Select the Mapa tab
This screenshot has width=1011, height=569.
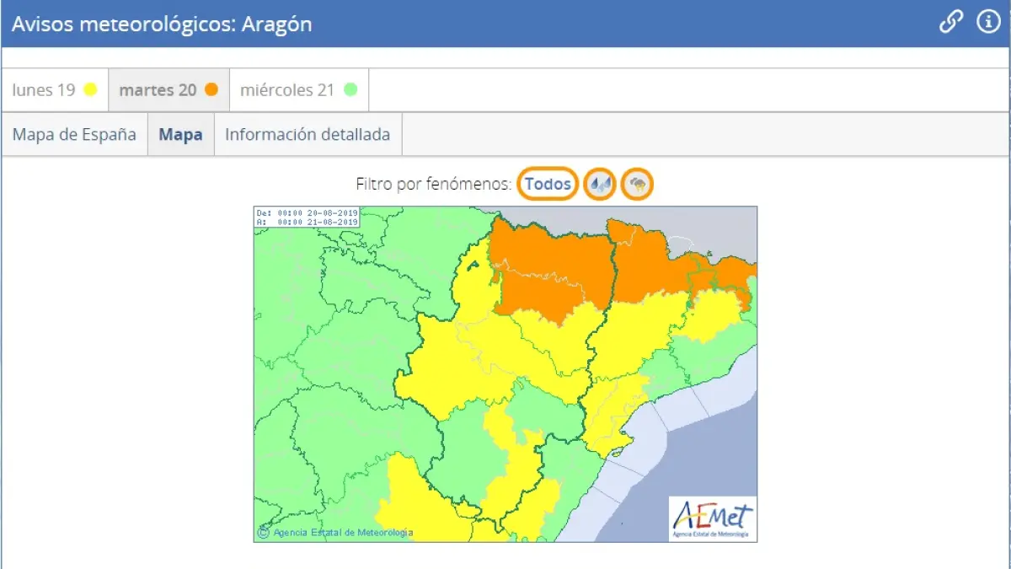pyautogui.click(x=181, y=135)
